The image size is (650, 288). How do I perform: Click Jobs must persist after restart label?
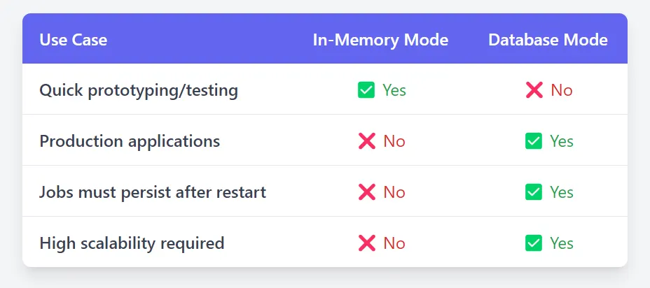pos(153,192)
